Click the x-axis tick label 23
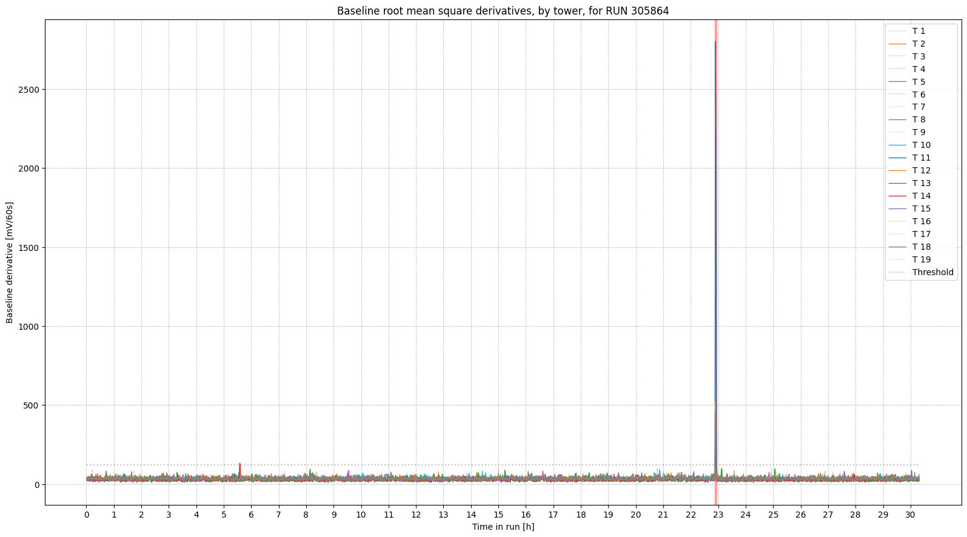 718,515
